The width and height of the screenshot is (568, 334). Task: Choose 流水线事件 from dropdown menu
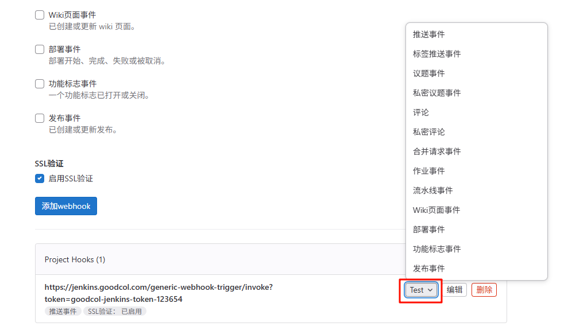click(476, 191)
